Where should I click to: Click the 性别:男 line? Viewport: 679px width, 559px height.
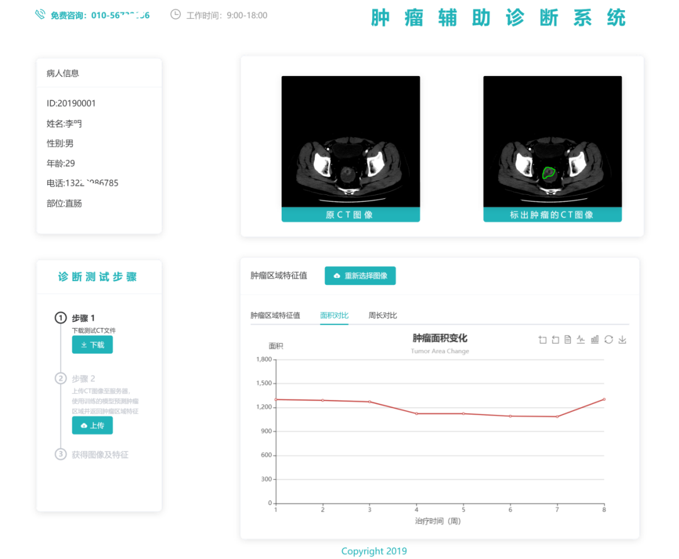pos(60,143)
